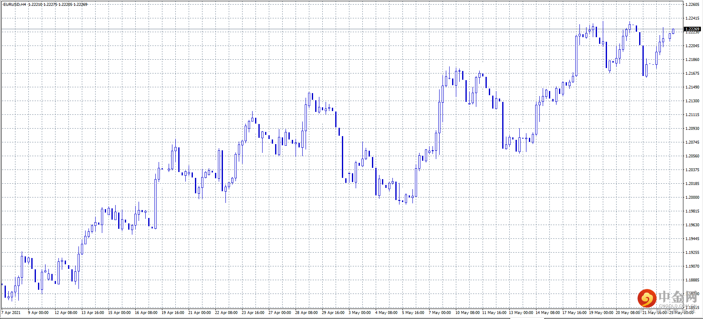
Task: Click the 1.22415 price axis label
Action: (692, 18)
